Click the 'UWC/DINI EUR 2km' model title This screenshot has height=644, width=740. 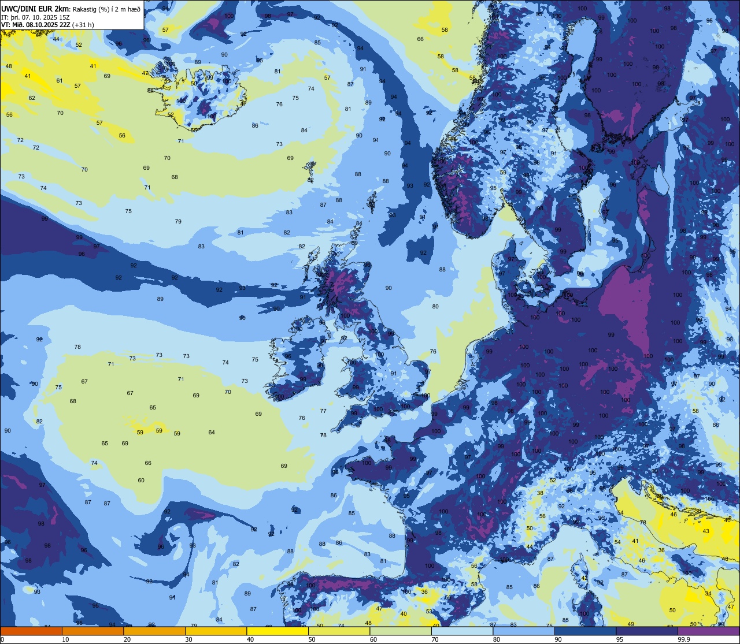pos(35,9)
